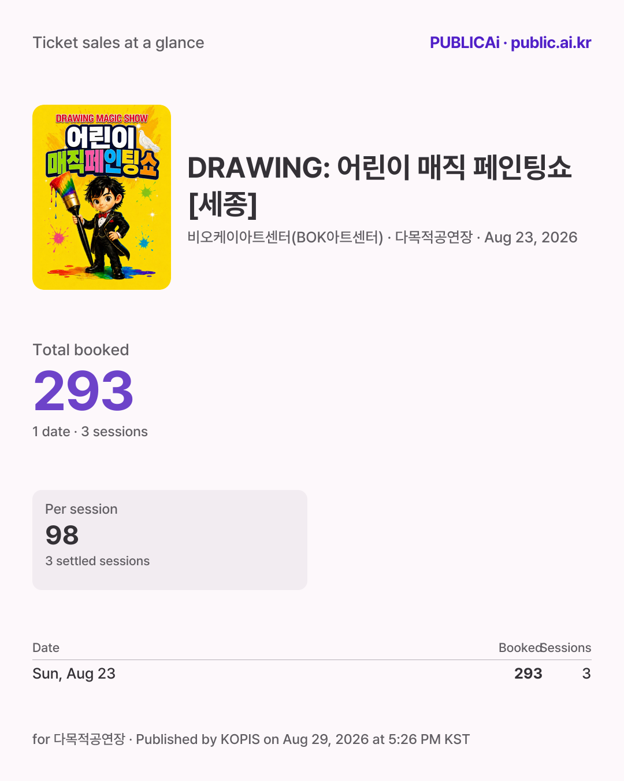Click the venue and date subtitle line
624x781 pixels.
(x=382, y=237)
